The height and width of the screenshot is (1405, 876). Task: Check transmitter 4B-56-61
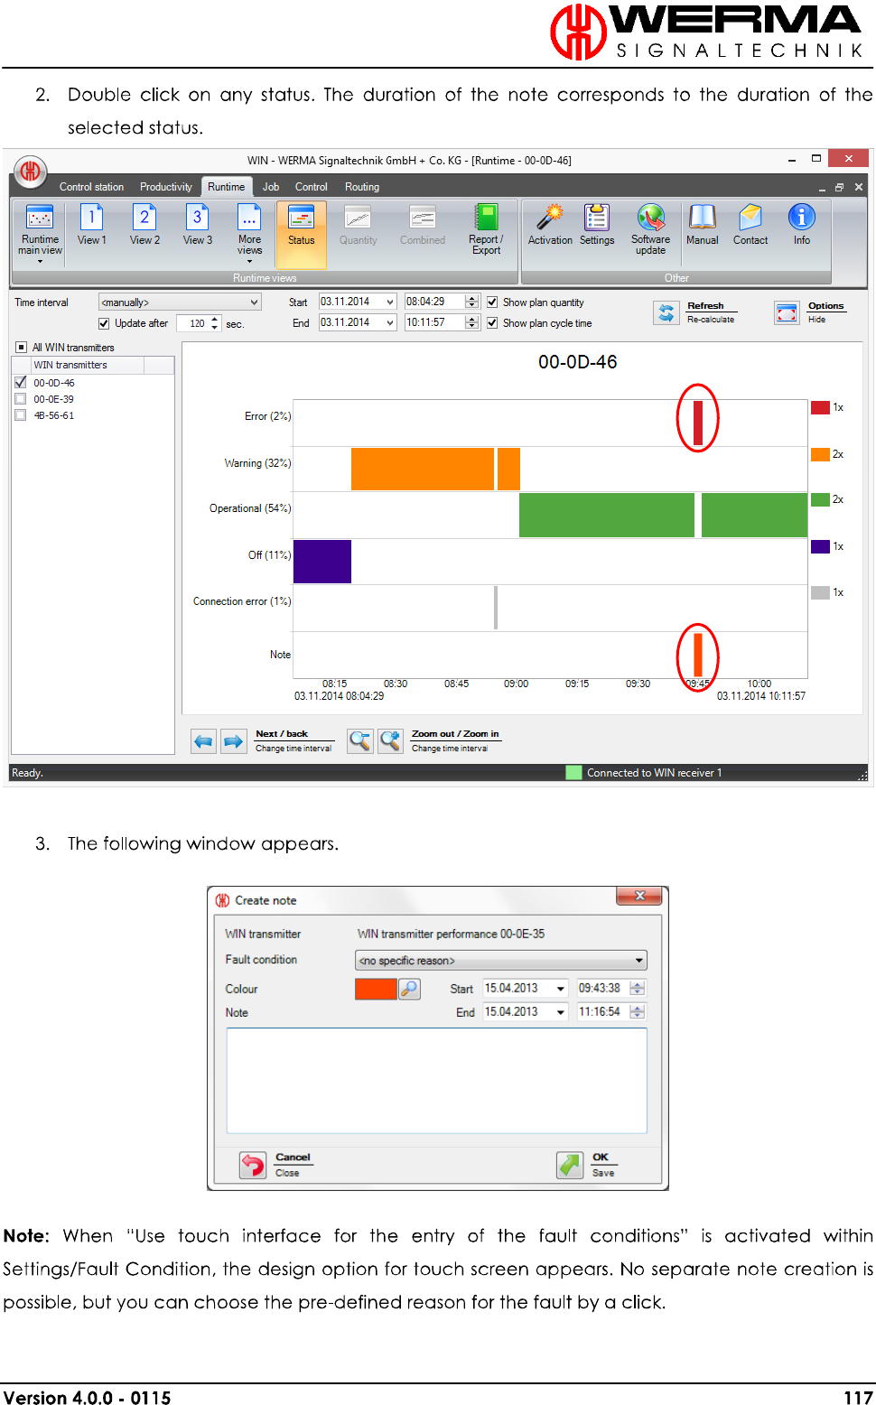[x=21, y=415]
